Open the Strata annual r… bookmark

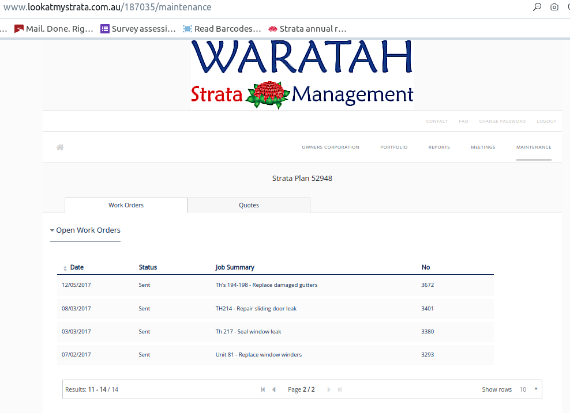click(307, 29)
